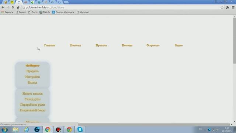
Task: Open Помощь in site navigation
Action: (127, 45)
